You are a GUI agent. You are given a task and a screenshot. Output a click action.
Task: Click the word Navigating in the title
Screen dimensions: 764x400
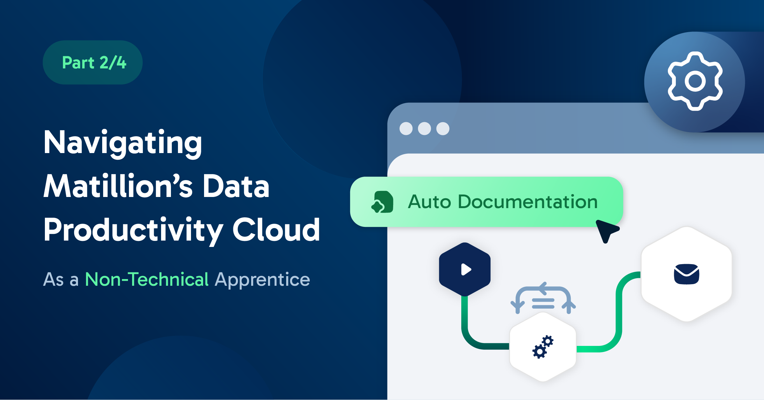pyautogui.click(x=123, y=143)
